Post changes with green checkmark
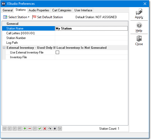The height and width of the screenshot is (140, 151). (40, 129)
